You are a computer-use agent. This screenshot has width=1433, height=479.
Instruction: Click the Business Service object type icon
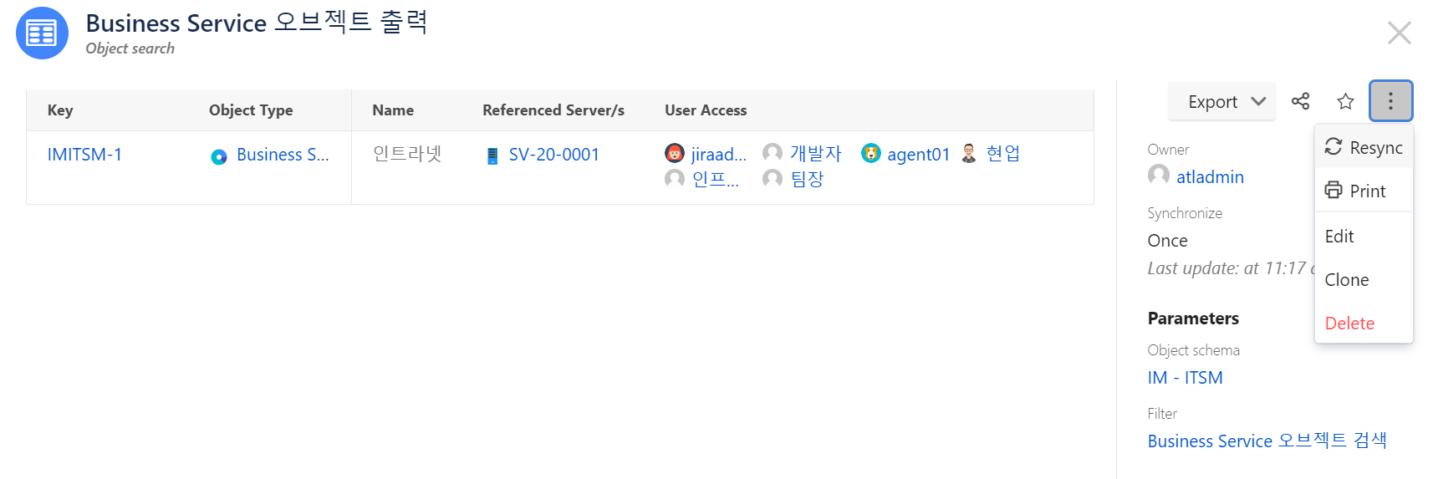point(219,156)
